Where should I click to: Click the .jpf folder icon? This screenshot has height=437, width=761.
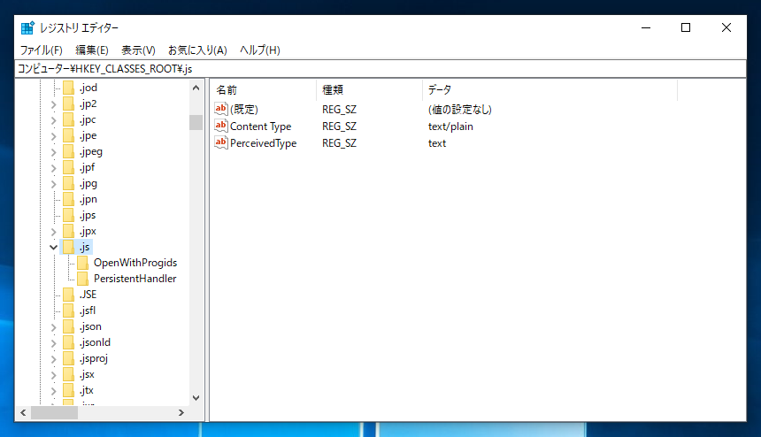click(x=68, y=168)
